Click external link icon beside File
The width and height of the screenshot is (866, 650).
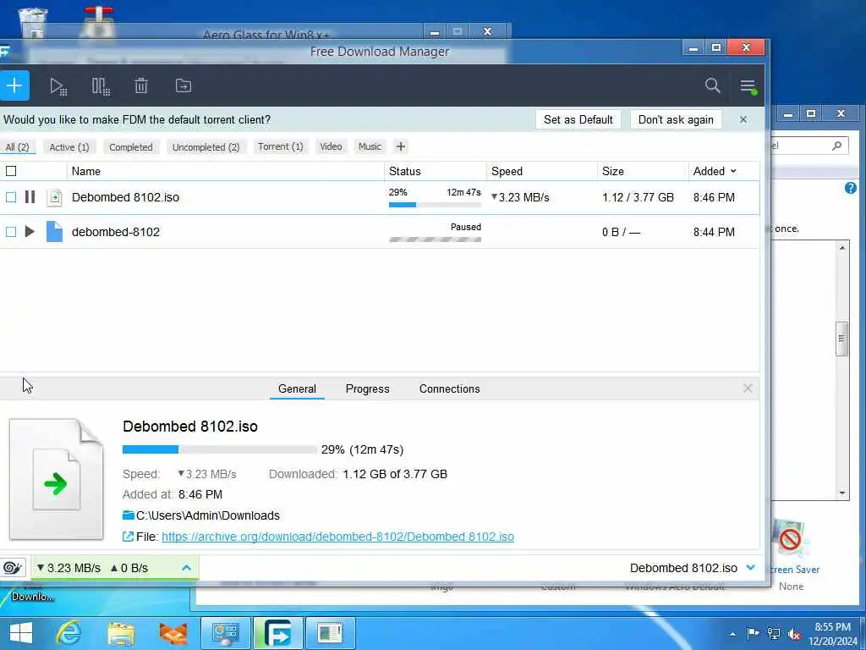128,536
